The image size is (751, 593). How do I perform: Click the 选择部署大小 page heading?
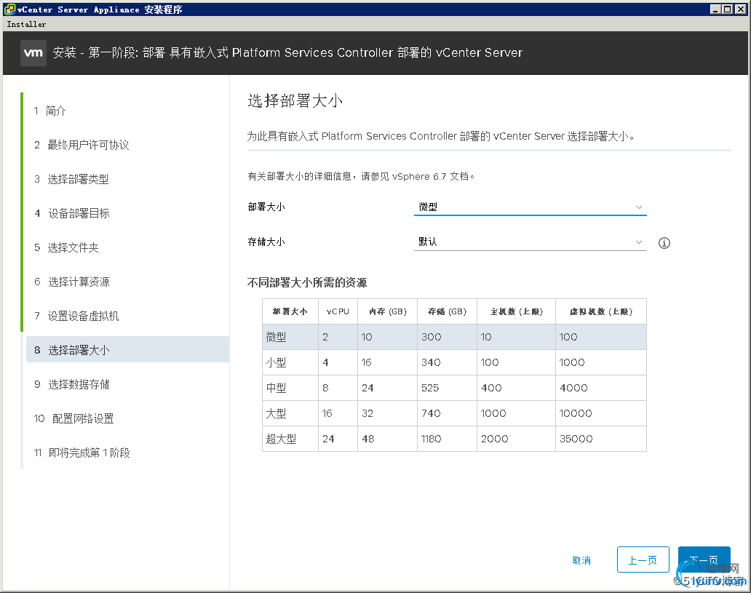[295, 100]
